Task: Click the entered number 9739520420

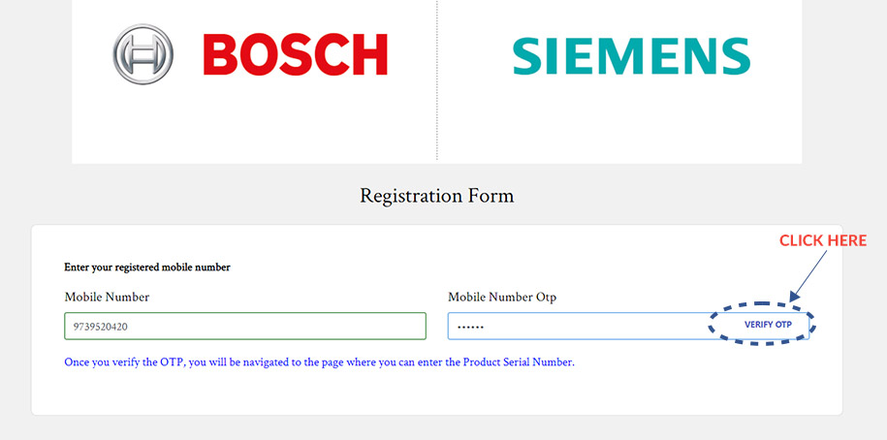Action: [x=101, y=327]
